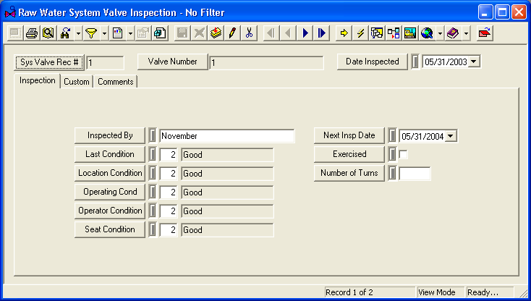Click the greyed-out floppy disk save icon
Image resolution: width=531 pixels, height=301 pixels.
[x=182, y=33]
